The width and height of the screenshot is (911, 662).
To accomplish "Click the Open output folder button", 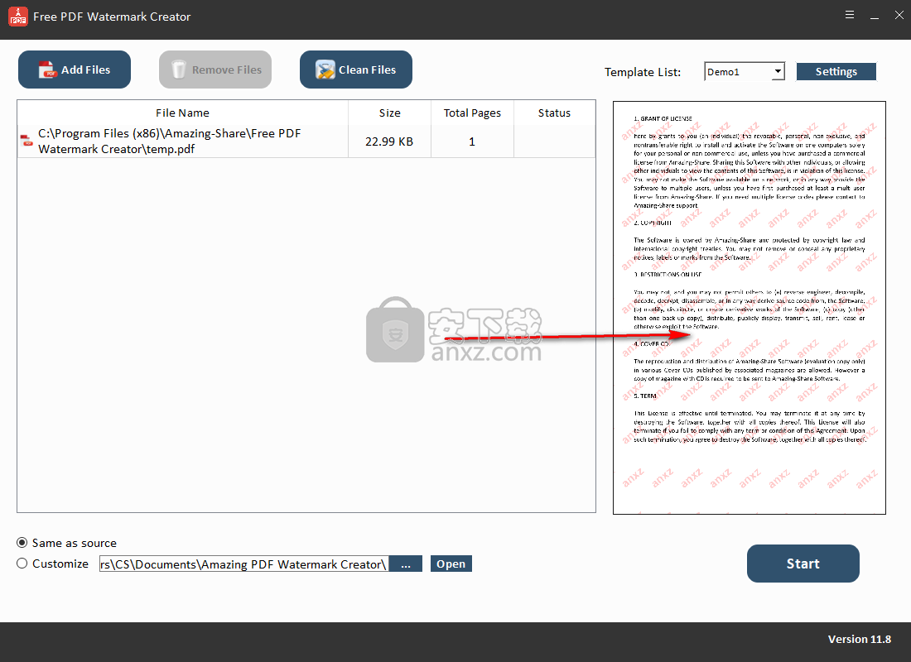I will tap(451, 564).
